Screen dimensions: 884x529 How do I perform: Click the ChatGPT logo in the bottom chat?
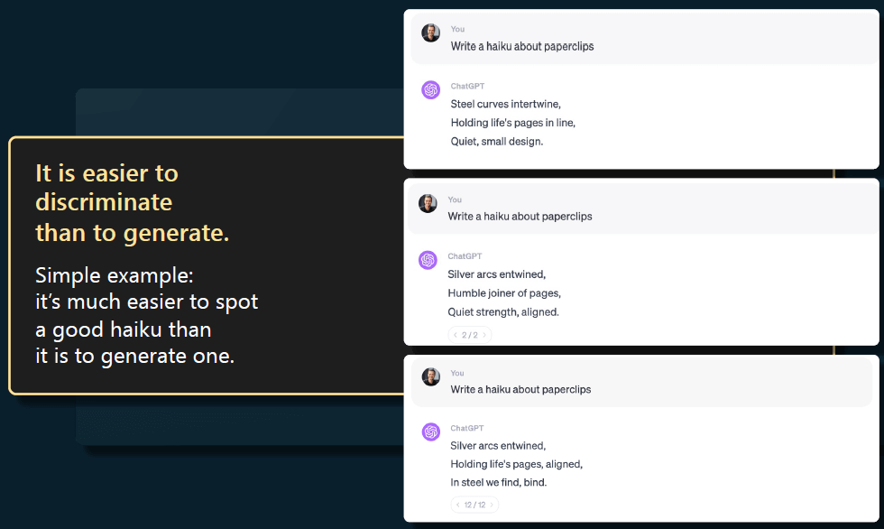tap(431, 432)
